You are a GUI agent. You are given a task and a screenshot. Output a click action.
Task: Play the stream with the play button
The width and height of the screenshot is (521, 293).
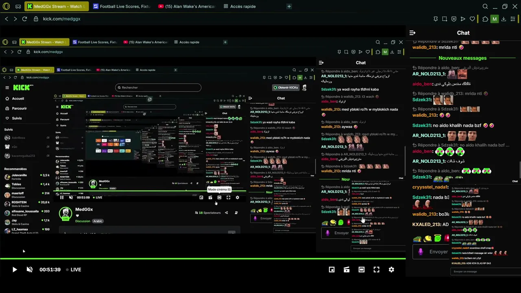[14, 269]
